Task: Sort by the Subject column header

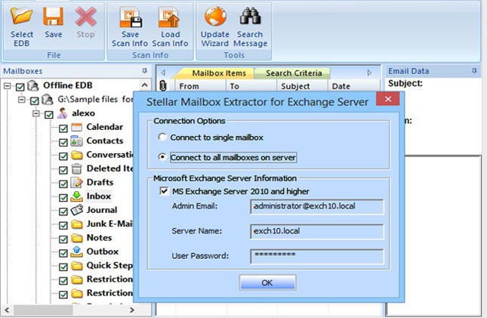Action: 302,86
